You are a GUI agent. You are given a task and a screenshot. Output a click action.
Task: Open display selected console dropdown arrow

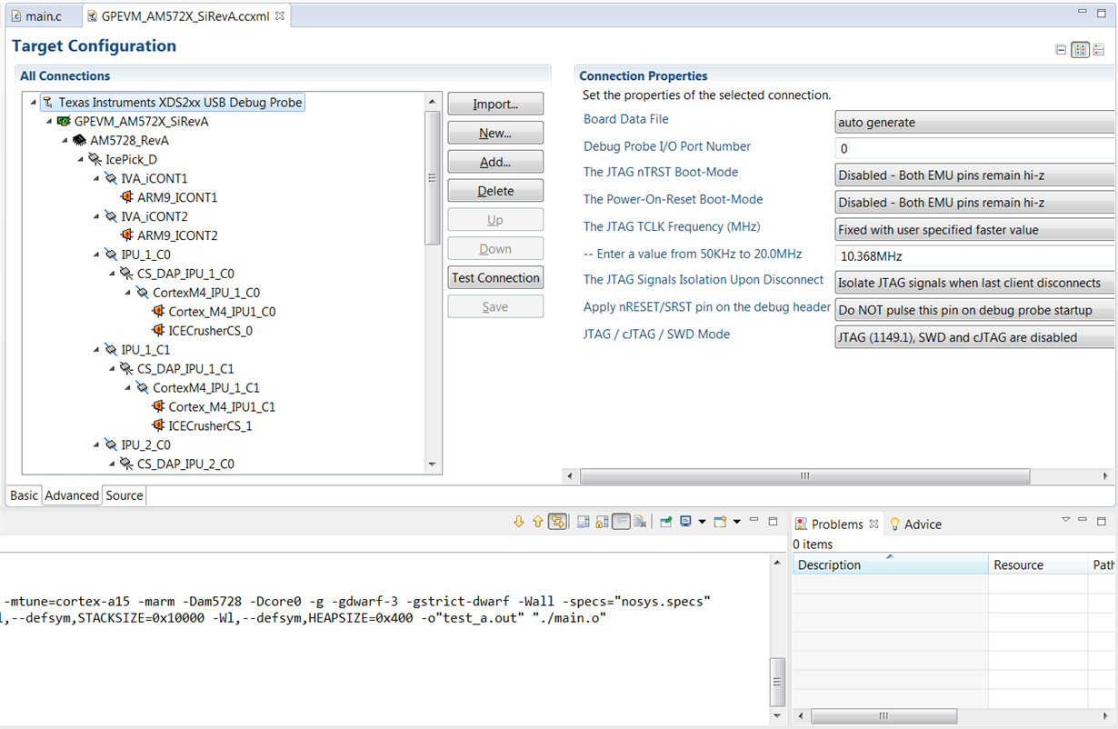point(702,522)
